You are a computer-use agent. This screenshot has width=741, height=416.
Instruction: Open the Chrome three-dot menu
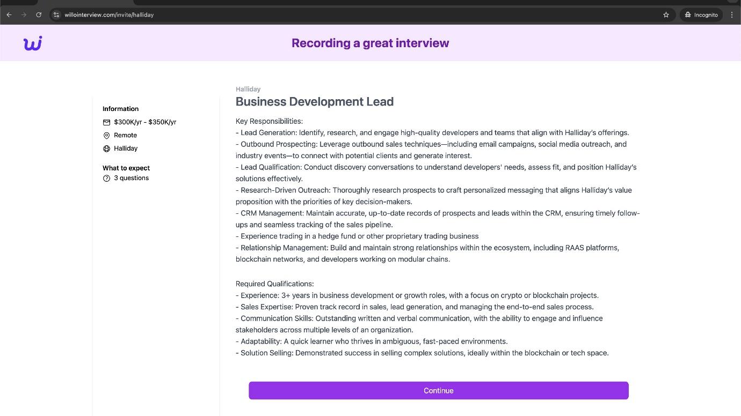[x=732, y=15]
